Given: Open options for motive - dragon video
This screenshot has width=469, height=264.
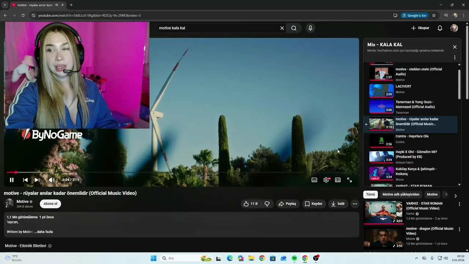Looking at the screenshot, I should pyautogui.click(x=459, y=230).
